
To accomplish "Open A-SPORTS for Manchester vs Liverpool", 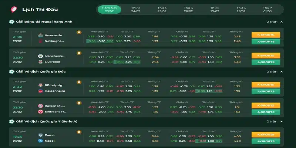I will pyautogui.click(x=266, y=62).
